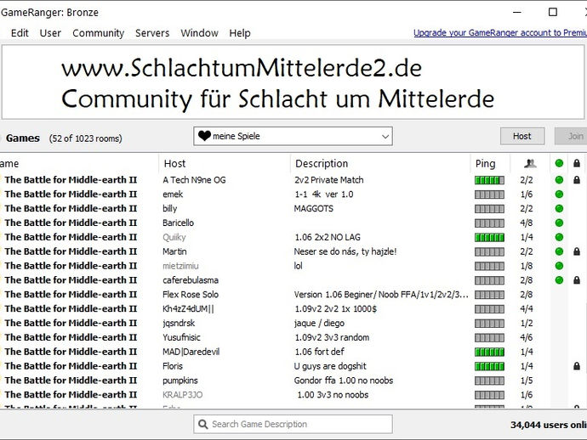This screenshot has width=587, height=440.
Task: Open the Community menu
Action: pyautogui.click(x=98, y=33)
